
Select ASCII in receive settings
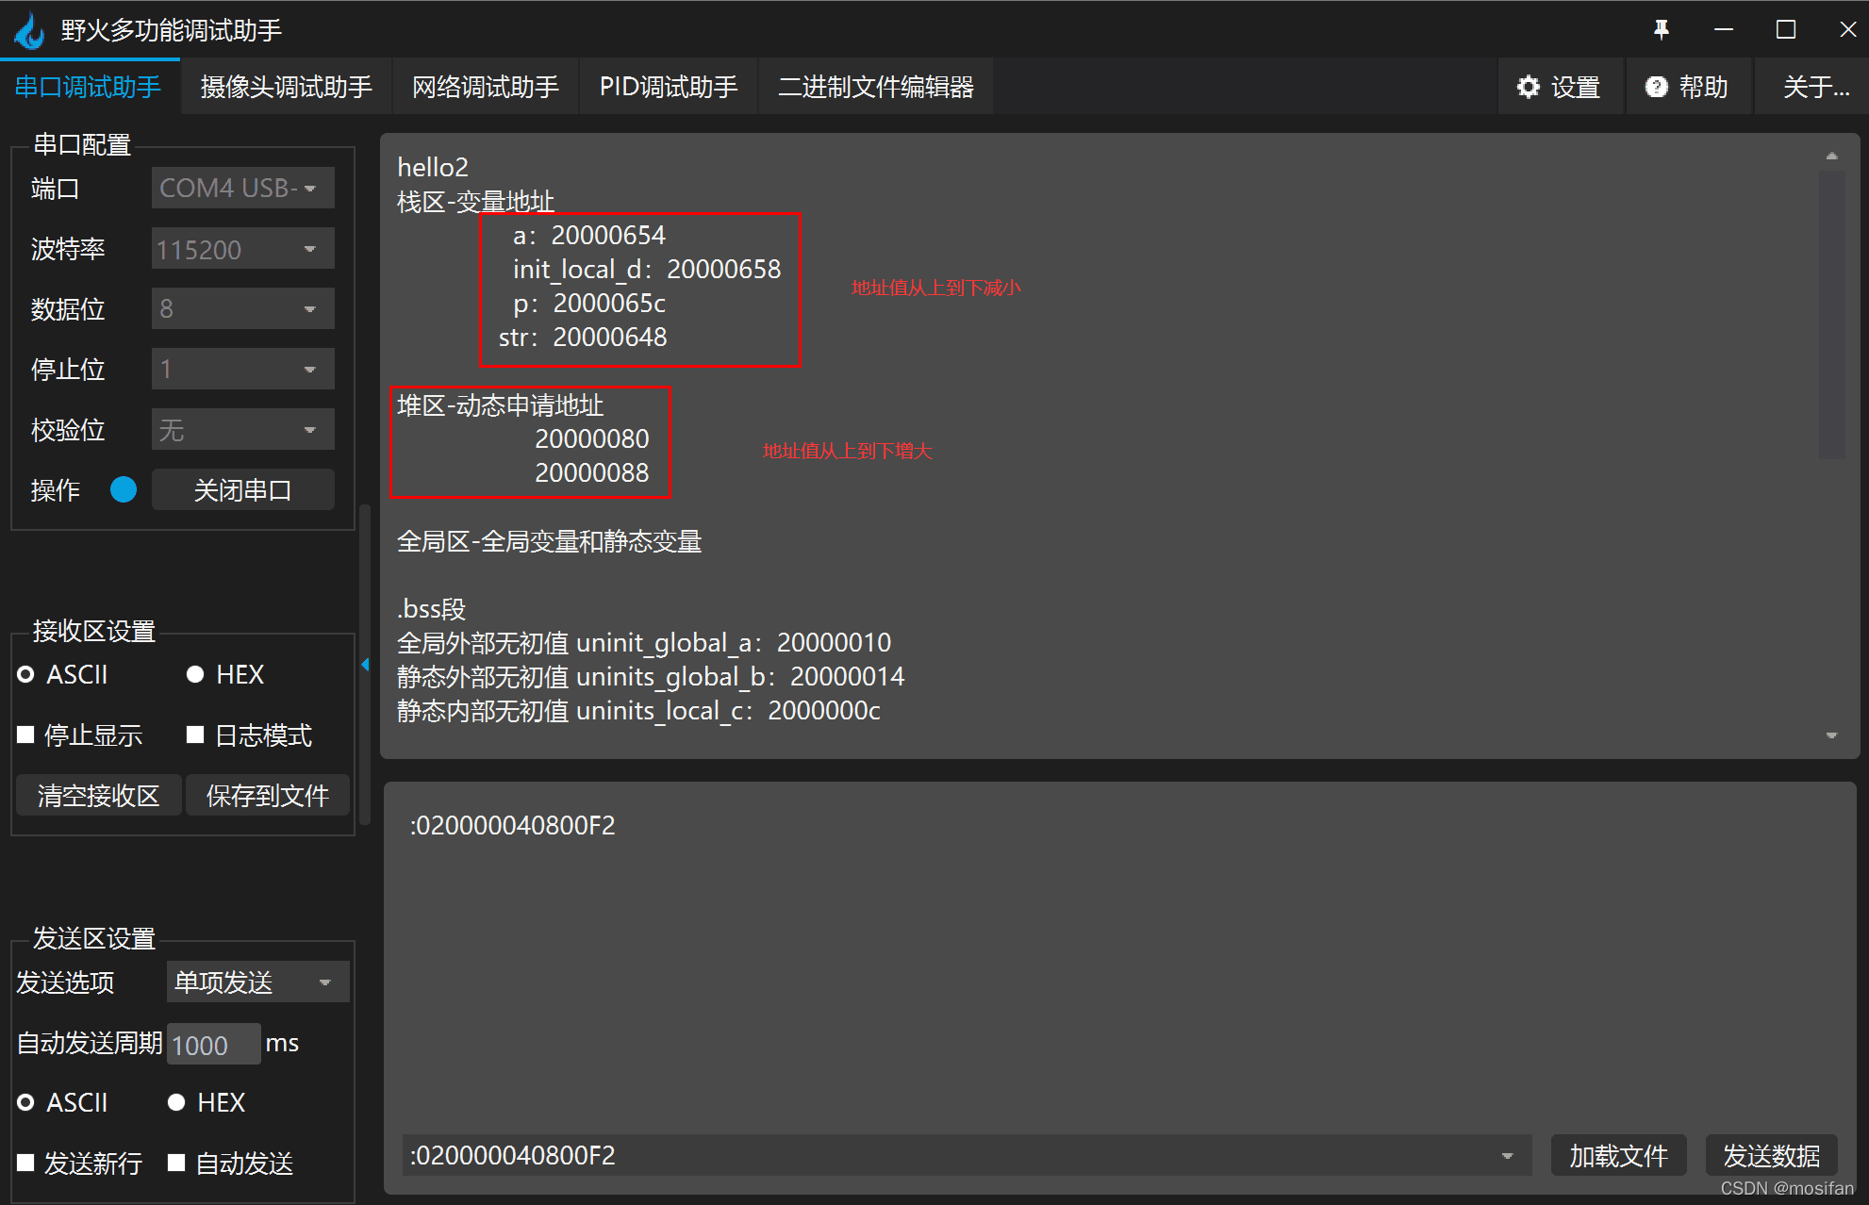(x=62, y=674)
